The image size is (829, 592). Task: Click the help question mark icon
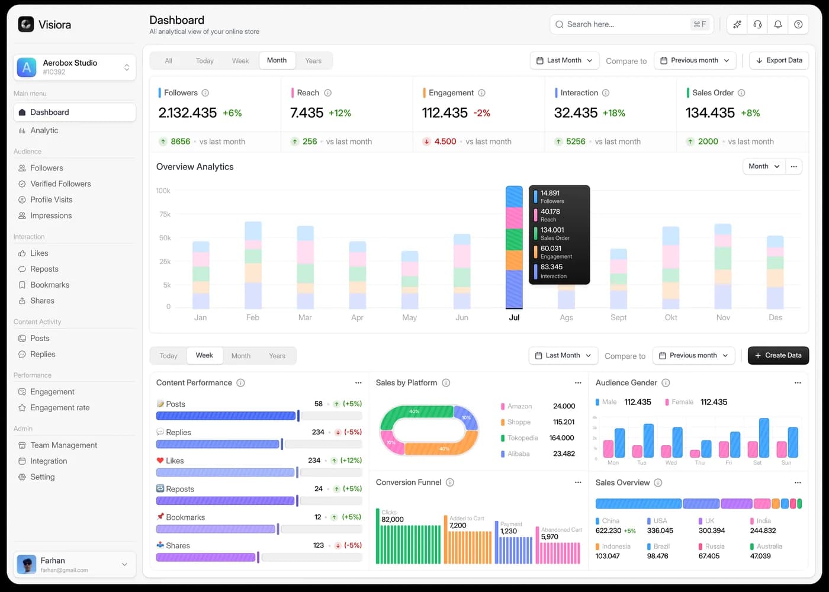798,24
